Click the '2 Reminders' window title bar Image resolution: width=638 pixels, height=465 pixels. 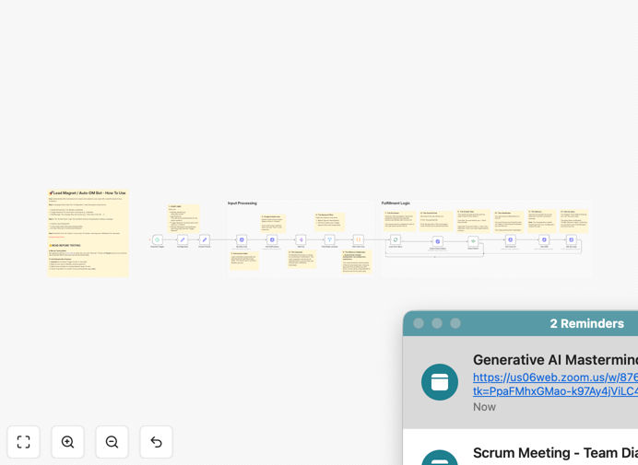[520, 323]
